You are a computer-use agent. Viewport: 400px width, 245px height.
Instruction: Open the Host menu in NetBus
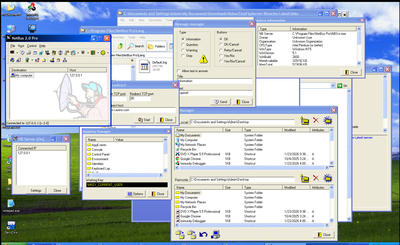pos(21,46)
